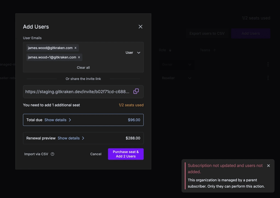Close the Add Users dialog

(141, 27)
